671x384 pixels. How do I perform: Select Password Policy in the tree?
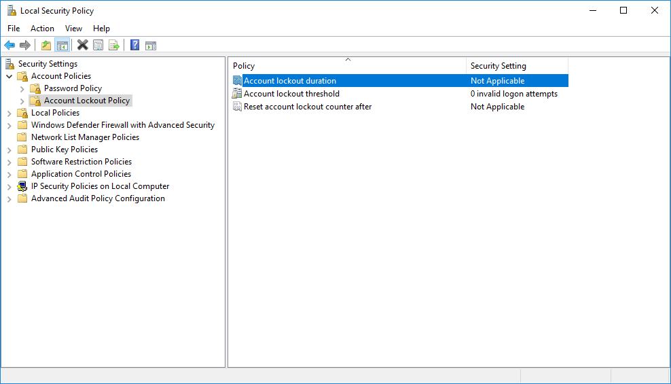[73, 88]
